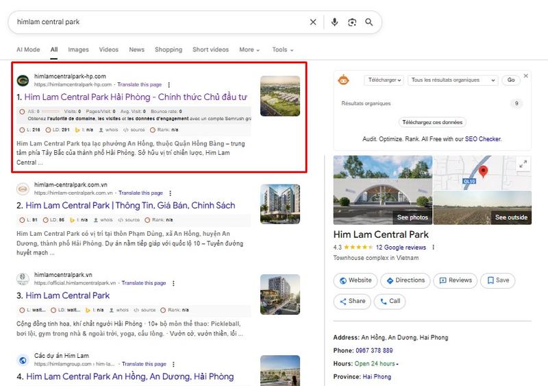Click the Save button in knowledge panel

498,280
